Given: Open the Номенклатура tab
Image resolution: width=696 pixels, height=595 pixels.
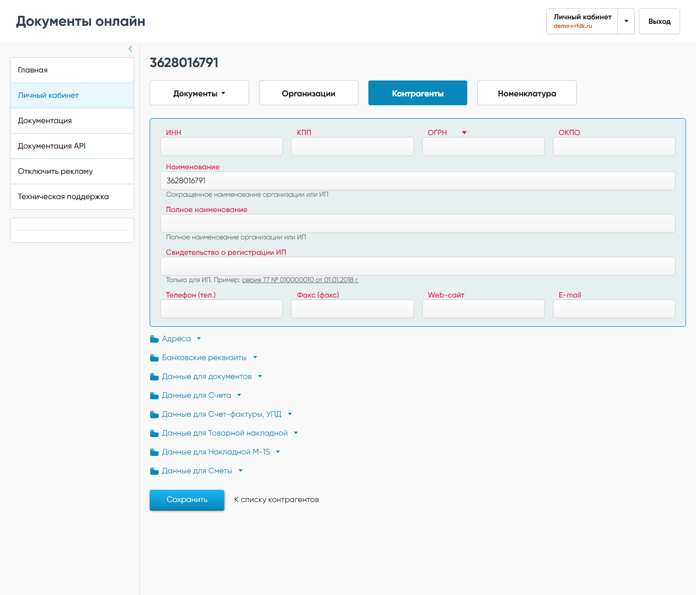Looking at the screenshot, I should click(527, 93).
